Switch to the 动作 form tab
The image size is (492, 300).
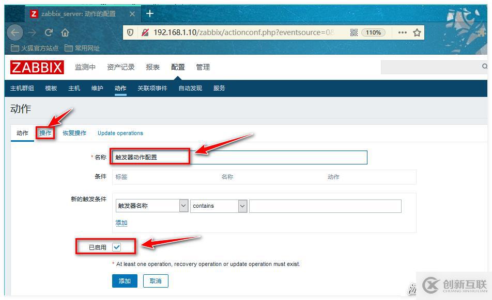(x=22, y=134)
